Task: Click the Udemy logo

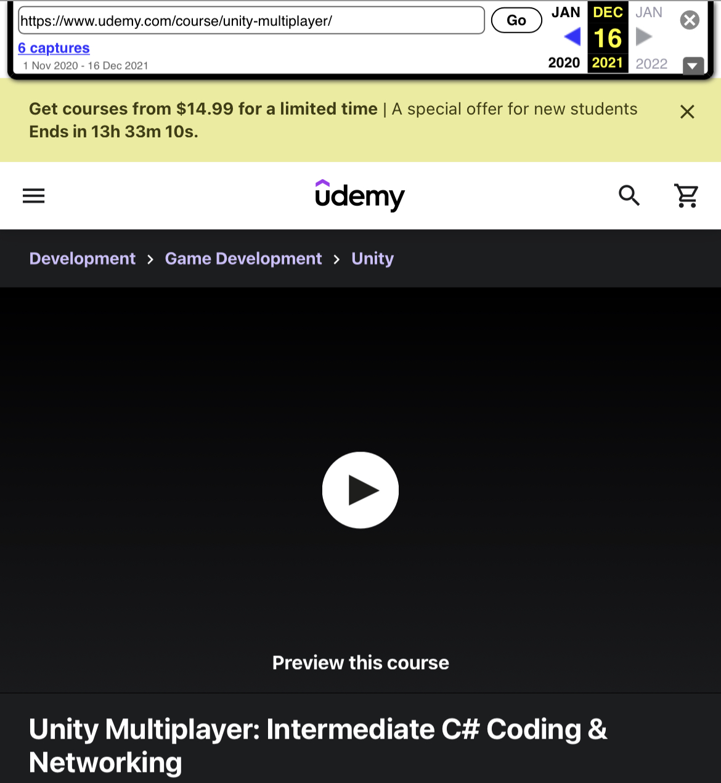Action: tap(360, 196)
